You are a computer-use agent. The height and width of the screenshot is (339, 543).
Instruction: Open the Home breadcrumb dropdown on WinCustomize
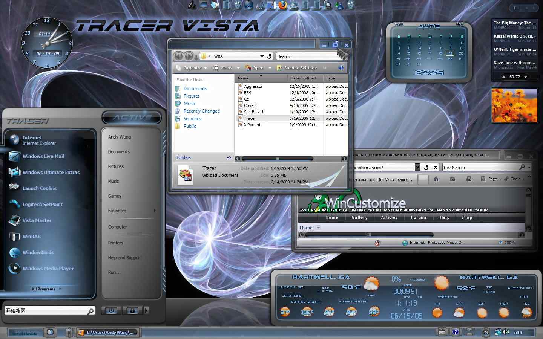pyautogui.click(x=318, y=228)
